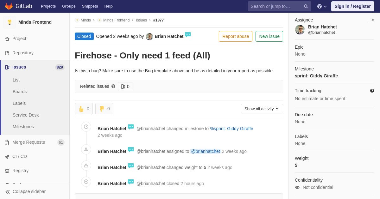Click Brian Hatchet's assignee avatar
This screenshot has height=199, width=380.
click(x=300, y=30)
